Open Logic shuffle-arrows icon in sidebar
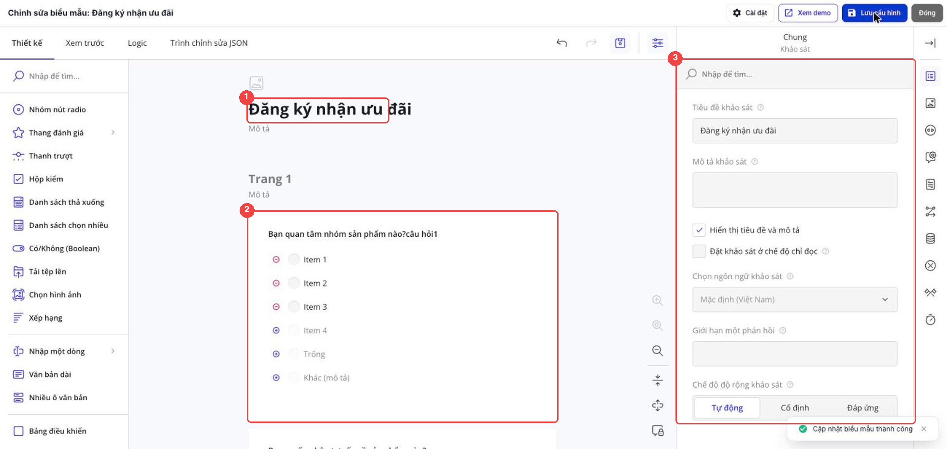The width and height of the screenshot is (947, 449). click(x=931, y=211)
